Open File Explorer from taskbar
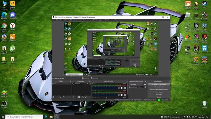211x119 pixels. coord(51,117)
